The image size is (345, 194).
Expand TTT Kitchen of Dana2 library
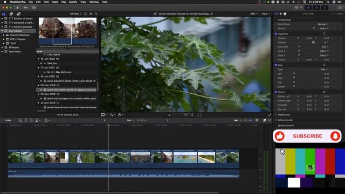[x=2, y=18]
